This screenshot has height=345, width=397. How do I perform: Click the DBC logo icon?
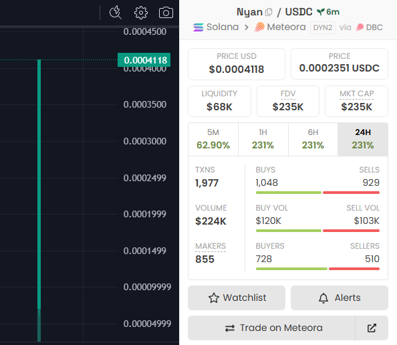coord(360,27)
